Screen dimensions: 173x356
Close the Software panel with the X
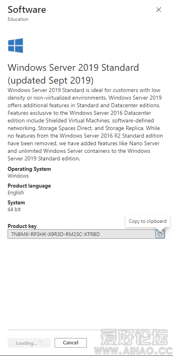(x=159, y=10)
